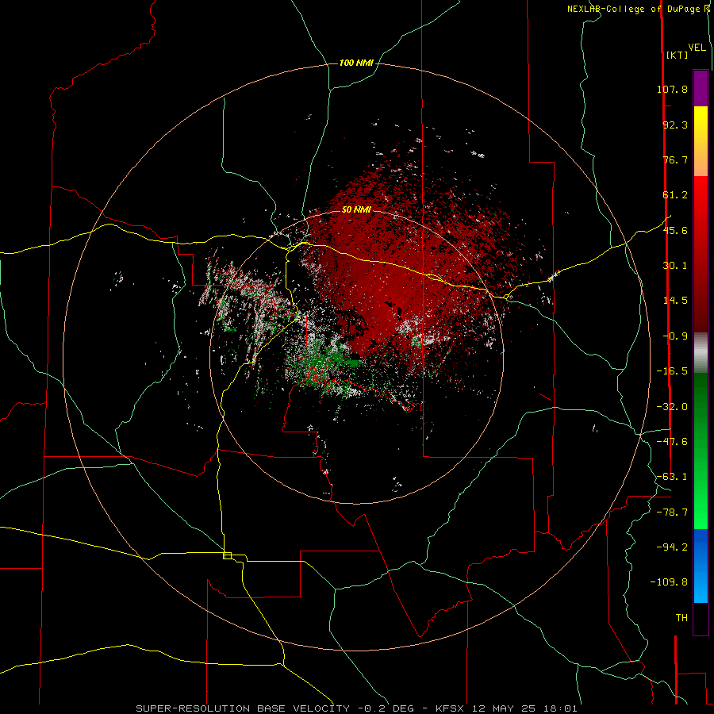Click the VEL legend title
714x714 pixels.
click(x=697, y=48)
